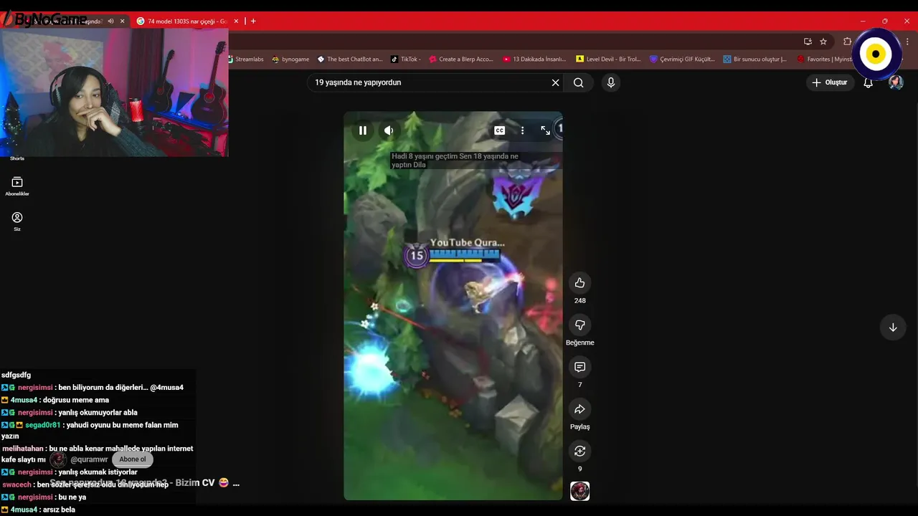Image resolution: width=918 pixels, height=516 pixels.
Task: Submit search with magnifier button
Action: click(578, 82)
